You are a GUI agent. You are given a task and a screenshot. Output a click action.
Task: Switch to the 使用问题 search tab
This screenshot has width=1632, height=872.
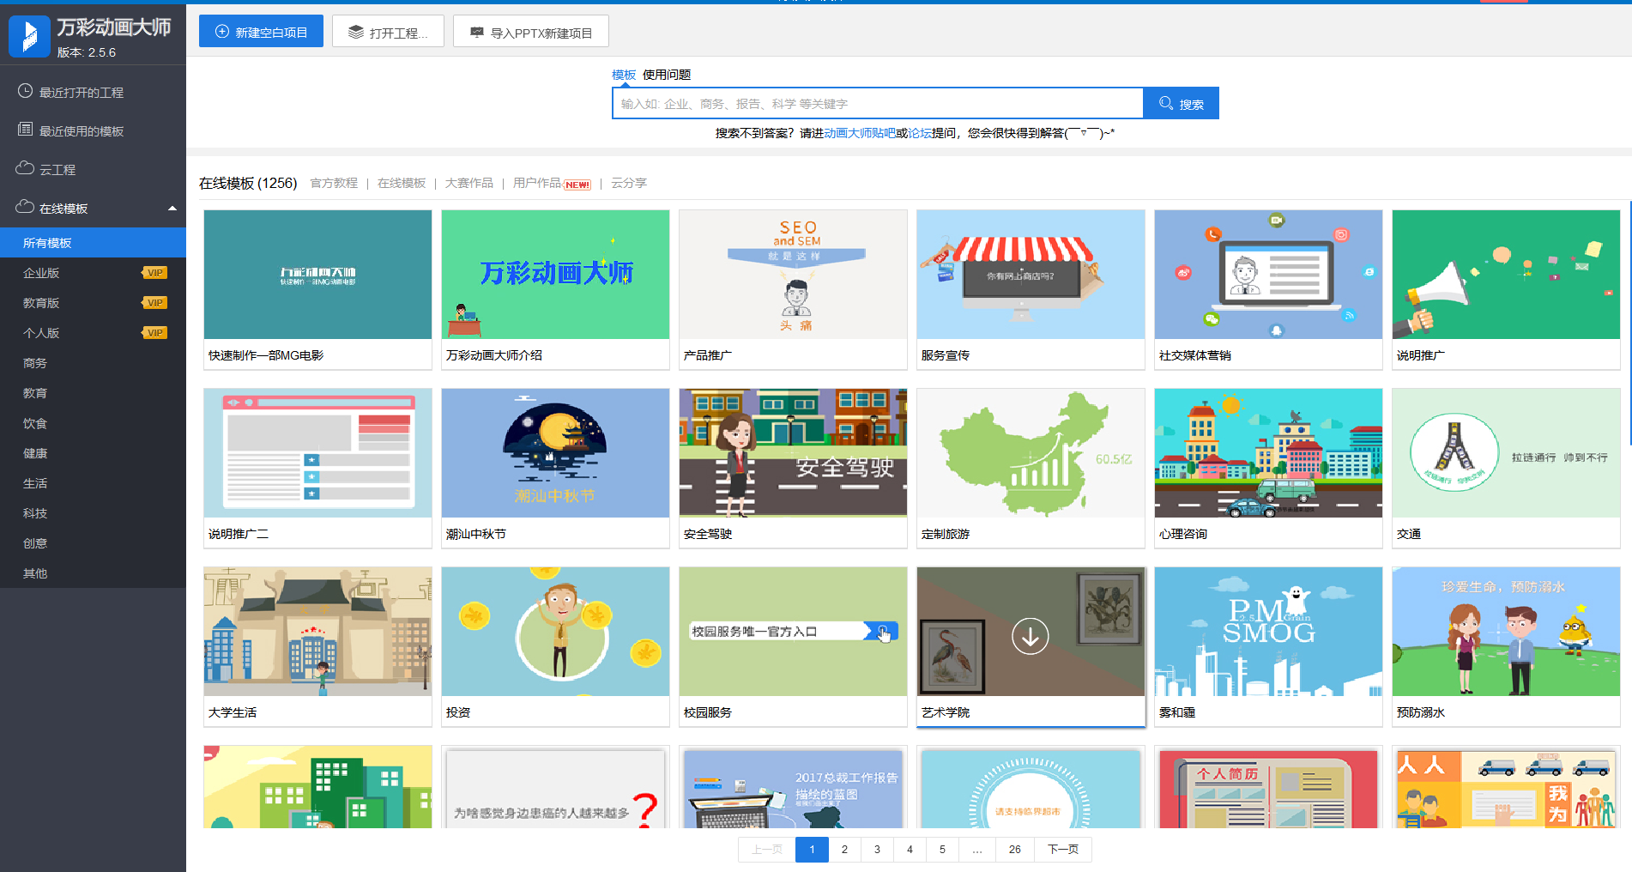tap(667, 75)
